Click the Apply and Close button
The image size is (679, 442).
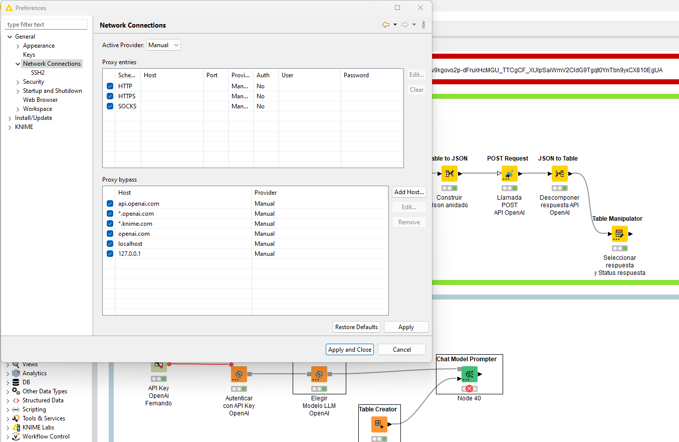click(x=350, y=350)
